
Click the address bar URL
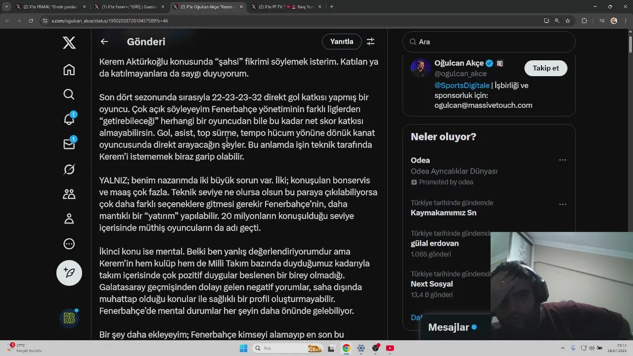(x=110, y=21)
